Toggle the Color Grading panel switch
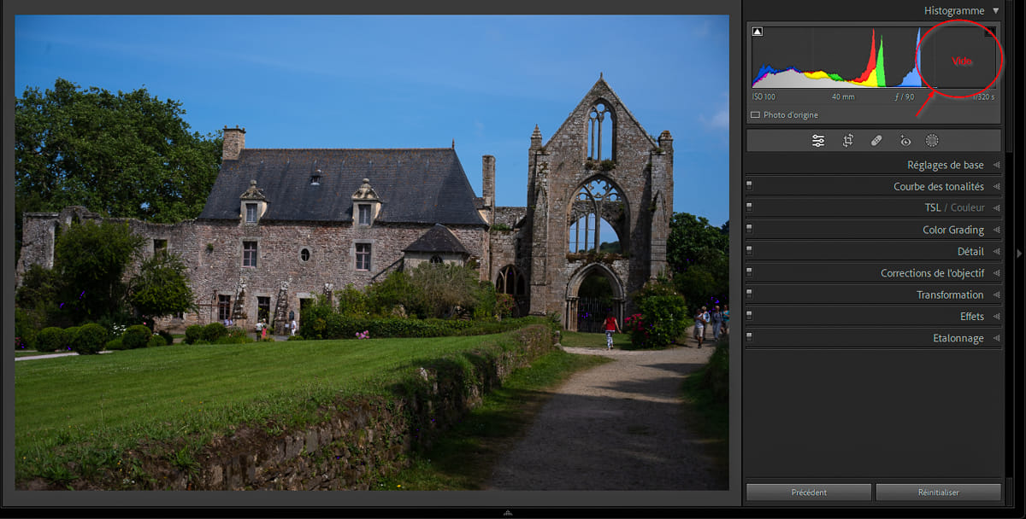The height and width of the screenshot is (519, 1026). point(750,230)
